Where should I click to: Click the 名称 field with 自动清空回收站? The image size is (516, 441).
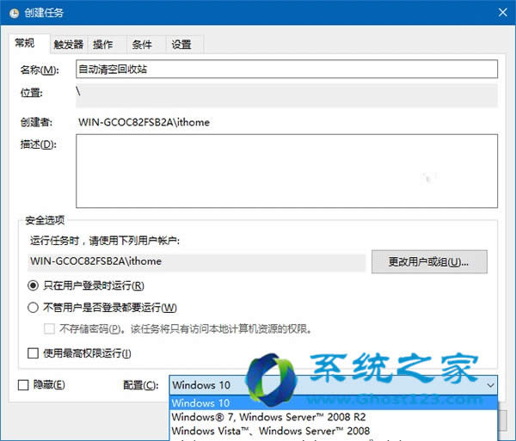286,69
